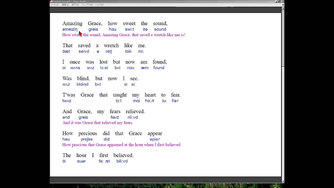Click the phonetic text "bili:vd"
This screenshot has height=188, width=334.
point(122,161)
